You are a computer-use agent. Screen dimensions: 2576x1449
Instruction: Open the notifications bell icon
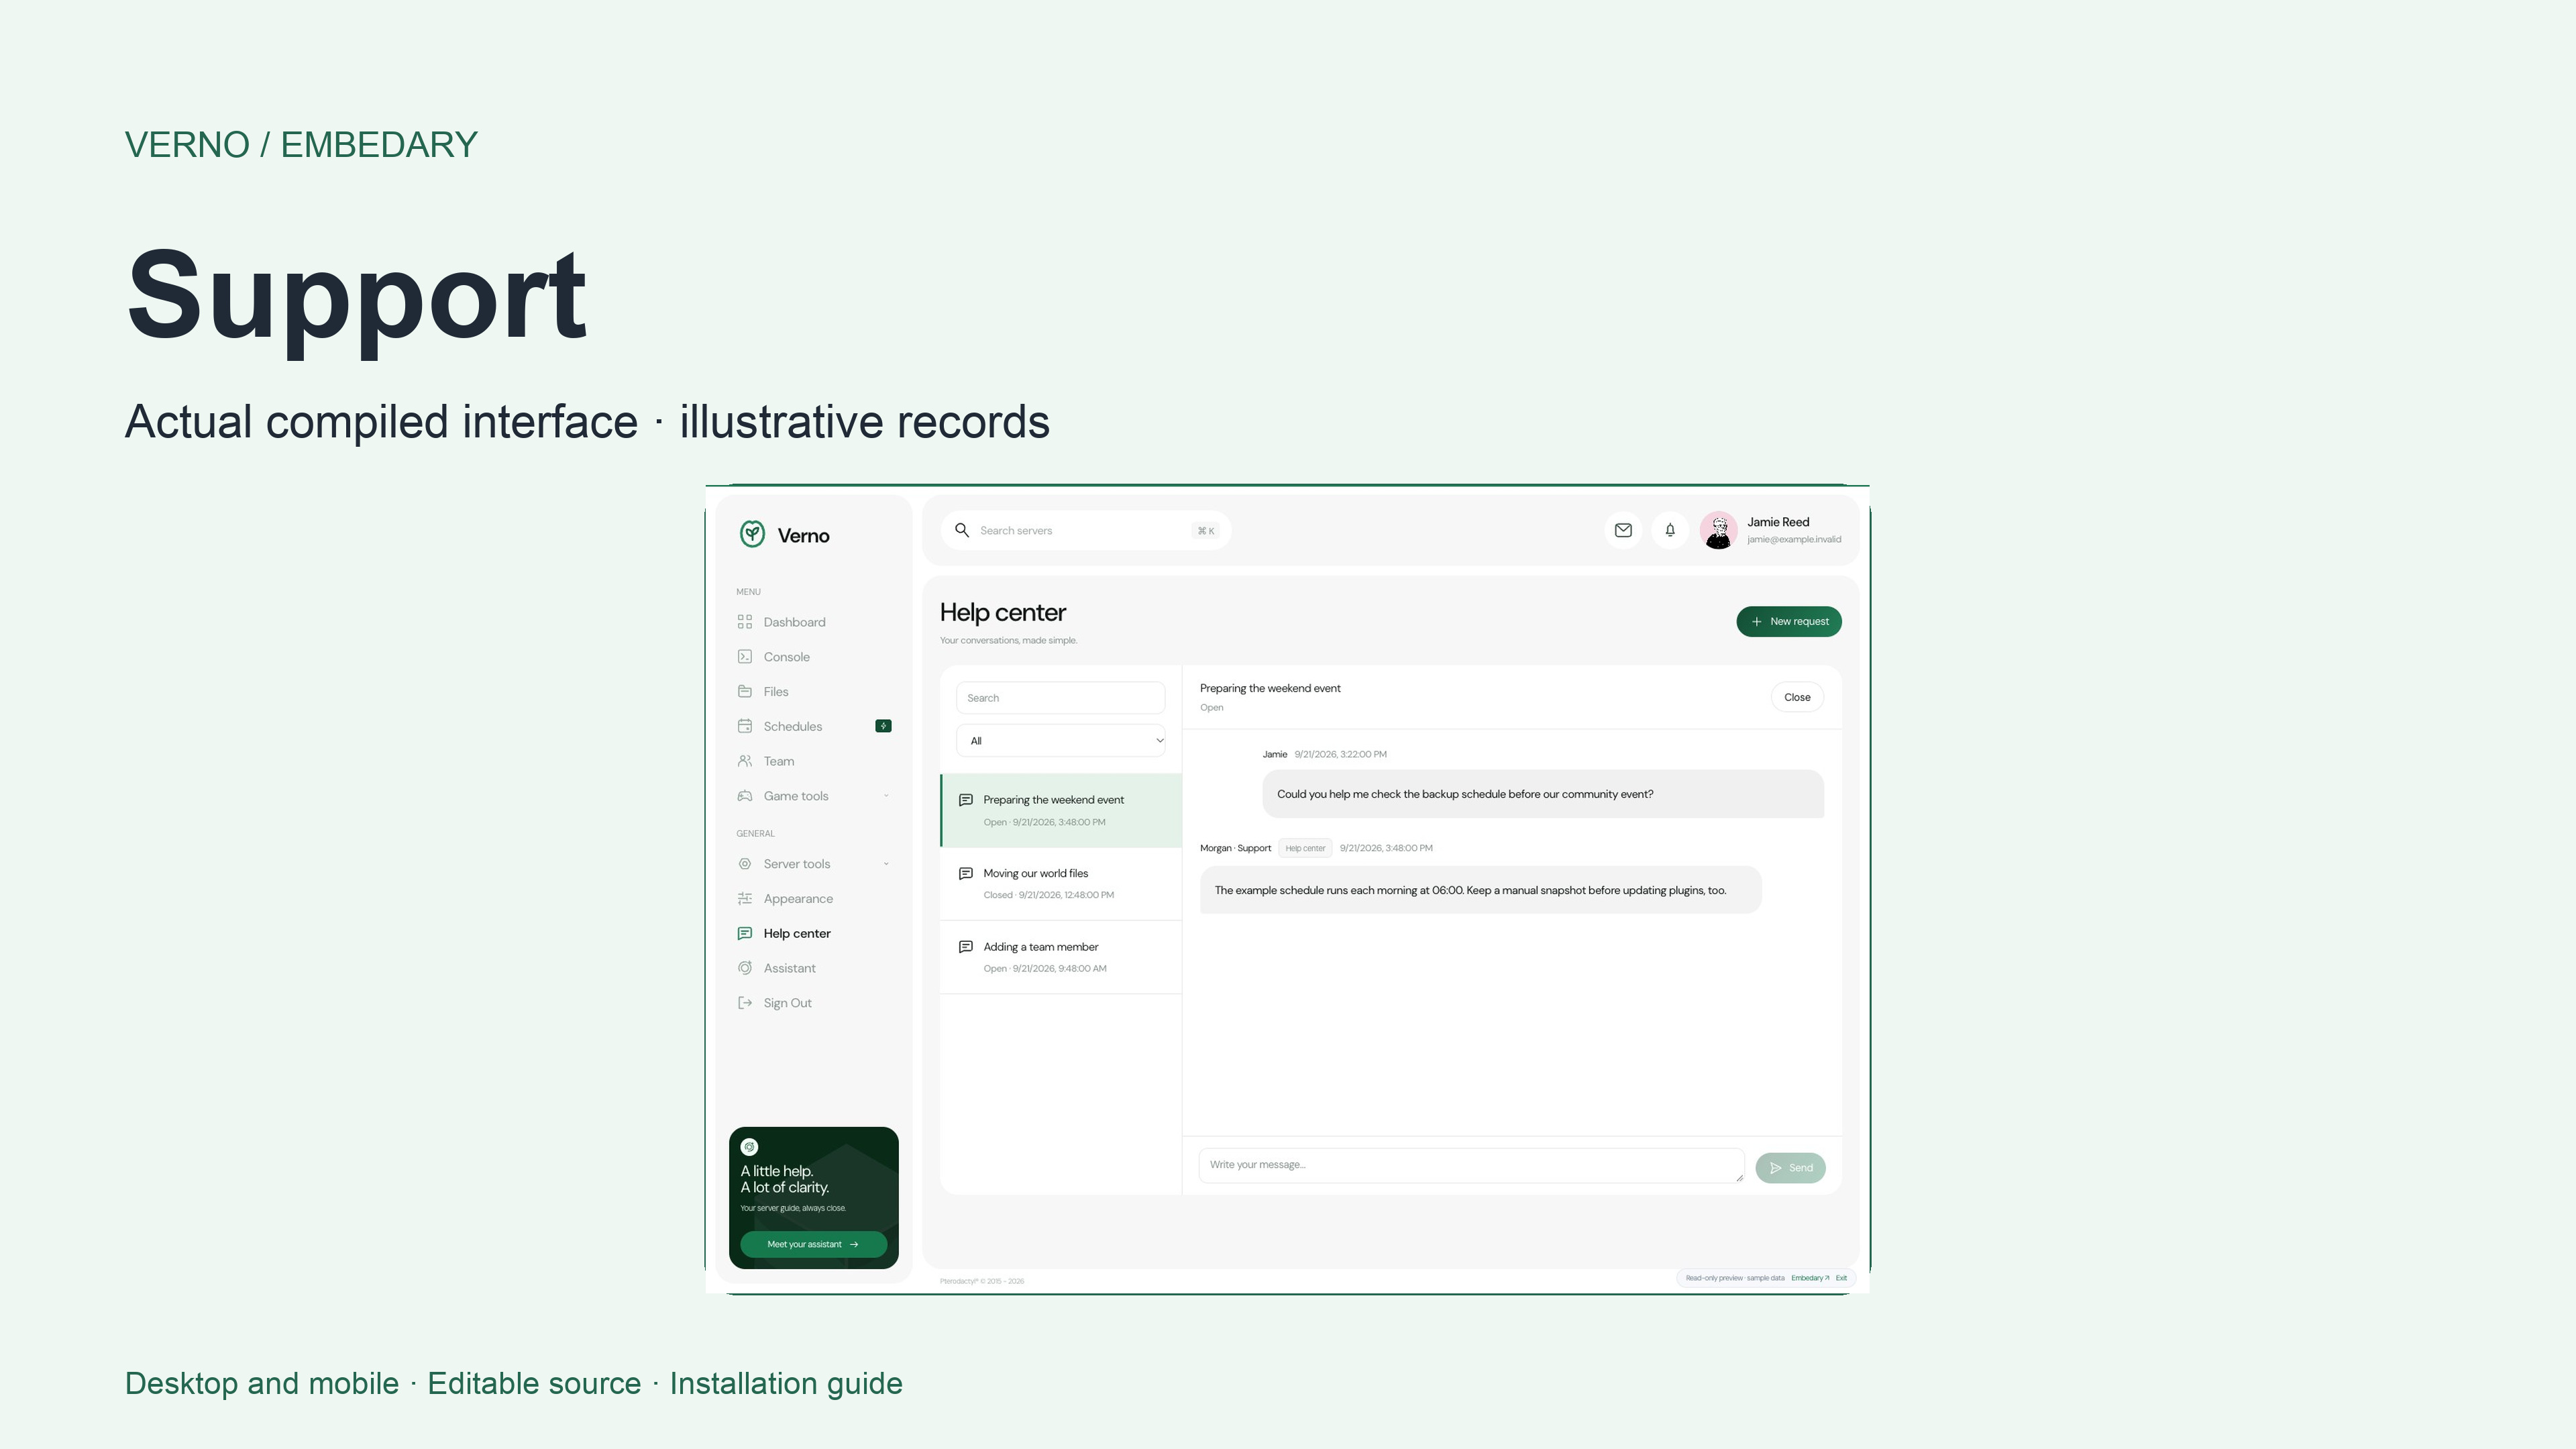[x=1670, y=530]
